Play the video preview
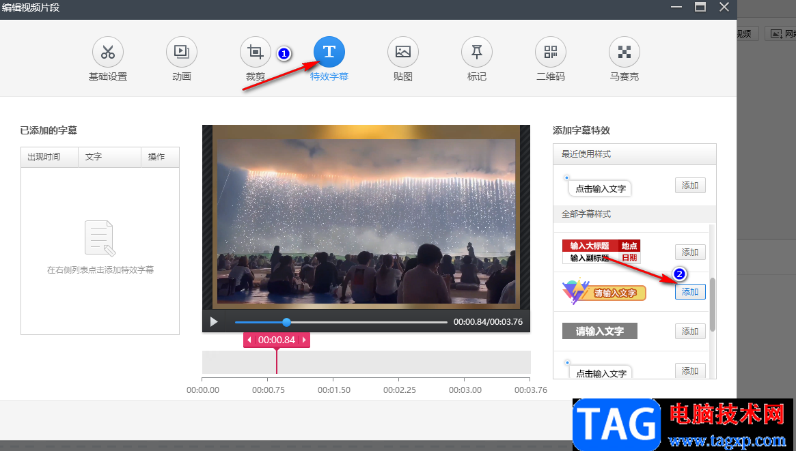The image size is (796, 451). click(x=214, y=322)
